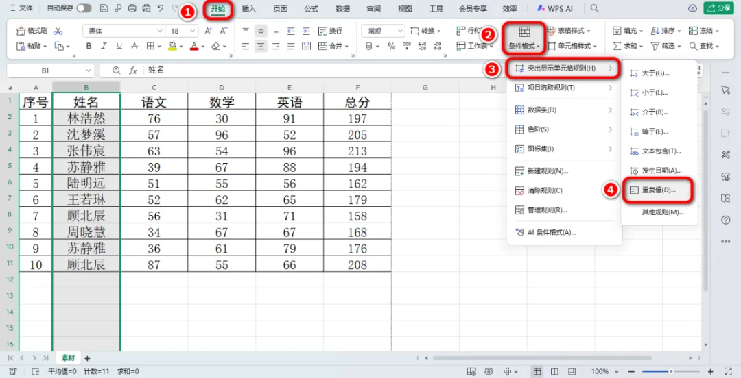Click the yellow fill color swatch

pos(172,47)
